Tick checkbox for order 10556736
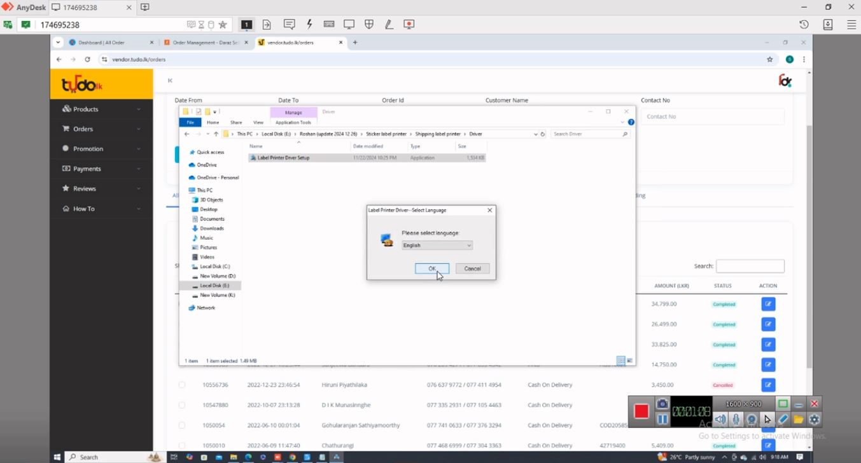This screenshot has height=463, width=861. (x=182, y=385)
